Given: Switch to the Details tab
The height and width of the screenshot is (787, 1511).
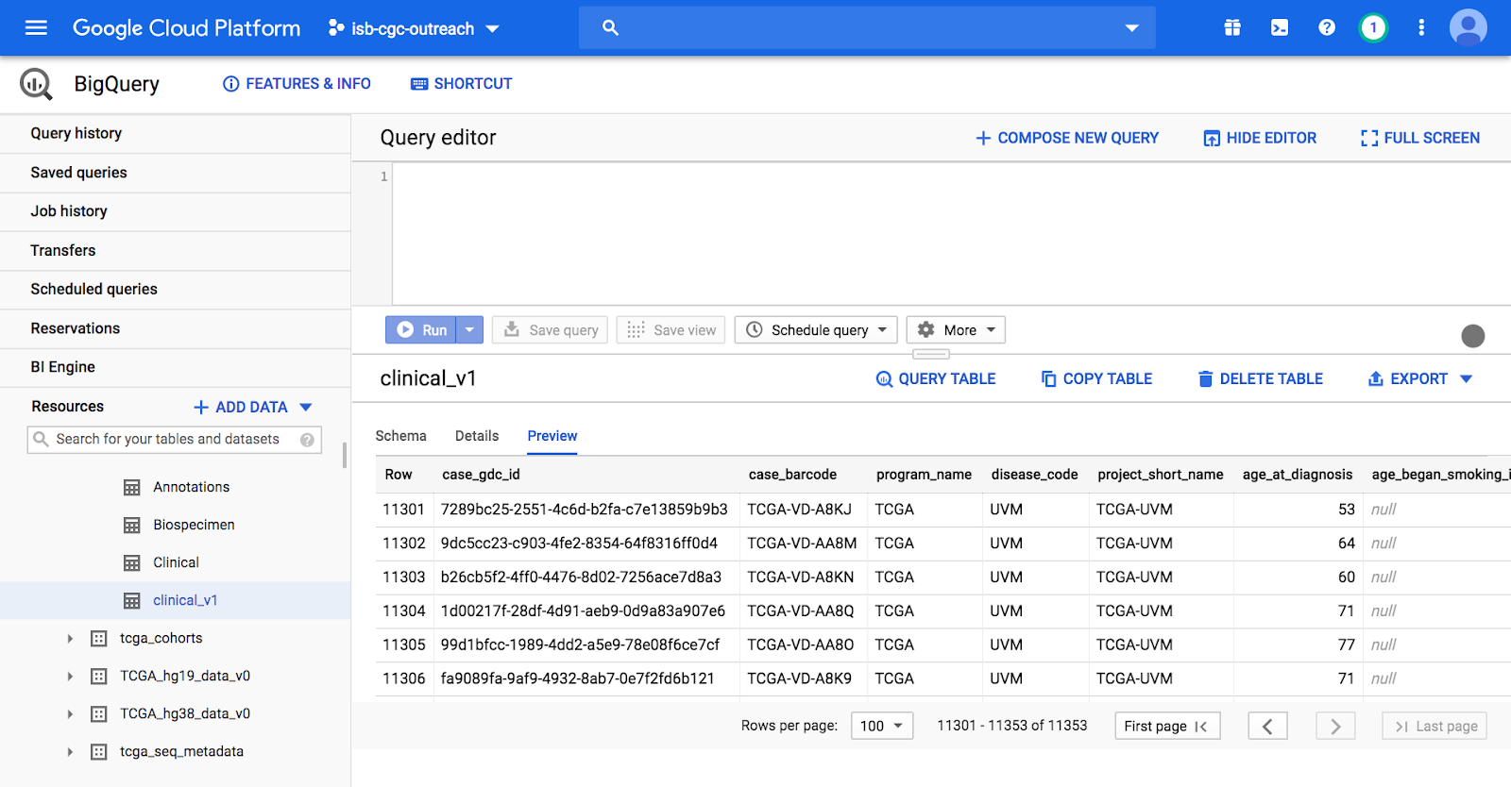Looking at the screenshot, I should pyautogui.click(x=477, y=436).
